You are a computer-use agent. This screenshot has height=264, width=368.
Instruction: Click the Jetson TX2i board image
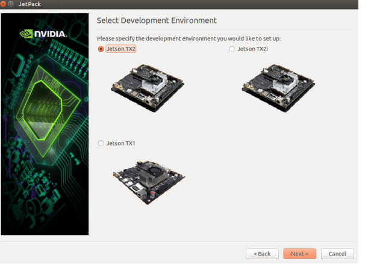pos(278,88)
